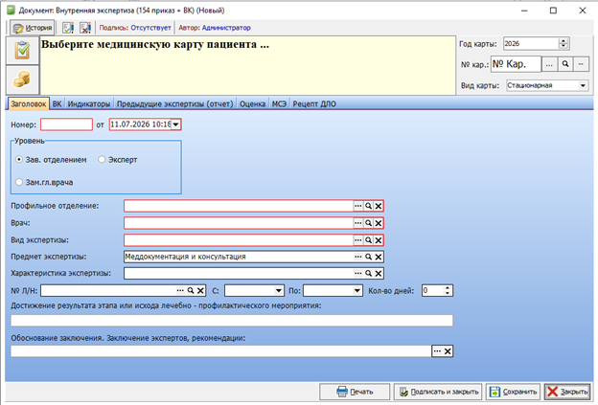The width and height of the screenshot is (598, 405).
Task: Switch to the Оценка tab
Action: coord(252,103)
